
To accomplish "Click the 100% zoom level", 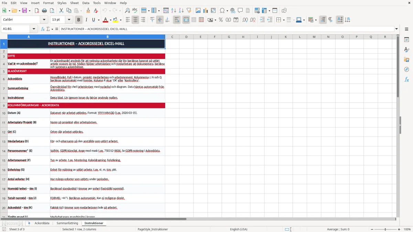I will [x=407, y=229].
